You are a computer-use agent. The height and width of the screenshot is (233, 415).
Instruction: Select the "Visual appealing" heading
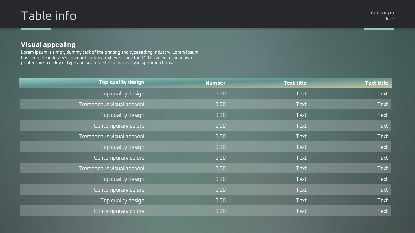point(48,45)
